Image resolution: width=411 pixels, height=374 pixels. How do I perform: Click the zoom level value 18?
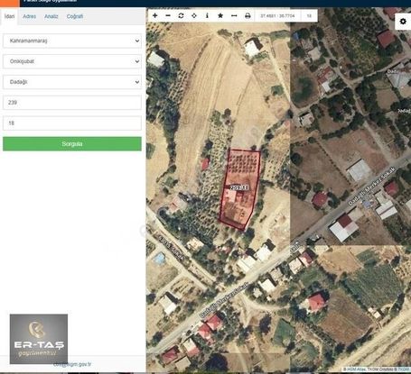point(309,15)
